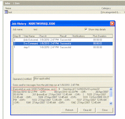Click the Run At column header
The height and width of the screenshot is (119, 125).
[x=49, y=36]
